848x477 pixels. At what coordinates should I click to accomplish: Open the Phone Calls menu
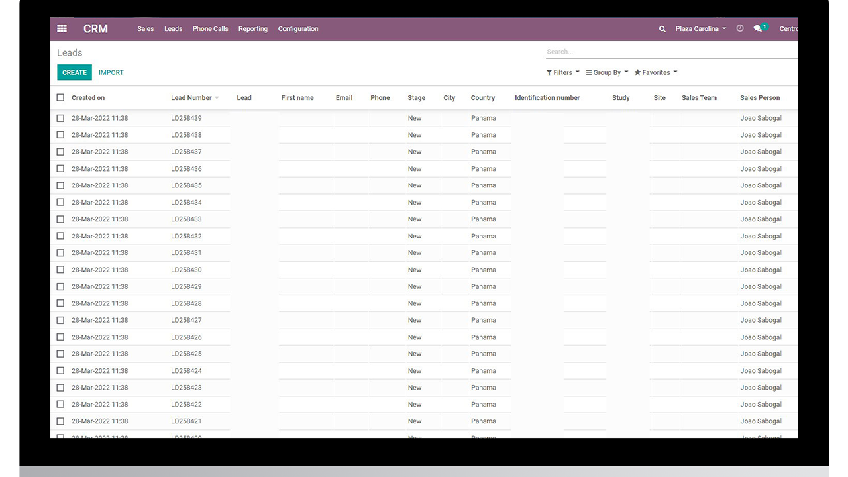[211, 29]
